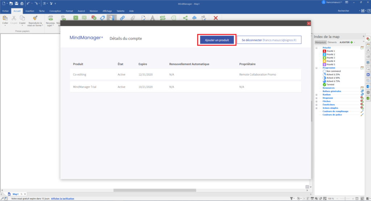This screenshot has width=371, height=201.
Task: Select the Priorité 1 red marker
Action: coord(329,51)
